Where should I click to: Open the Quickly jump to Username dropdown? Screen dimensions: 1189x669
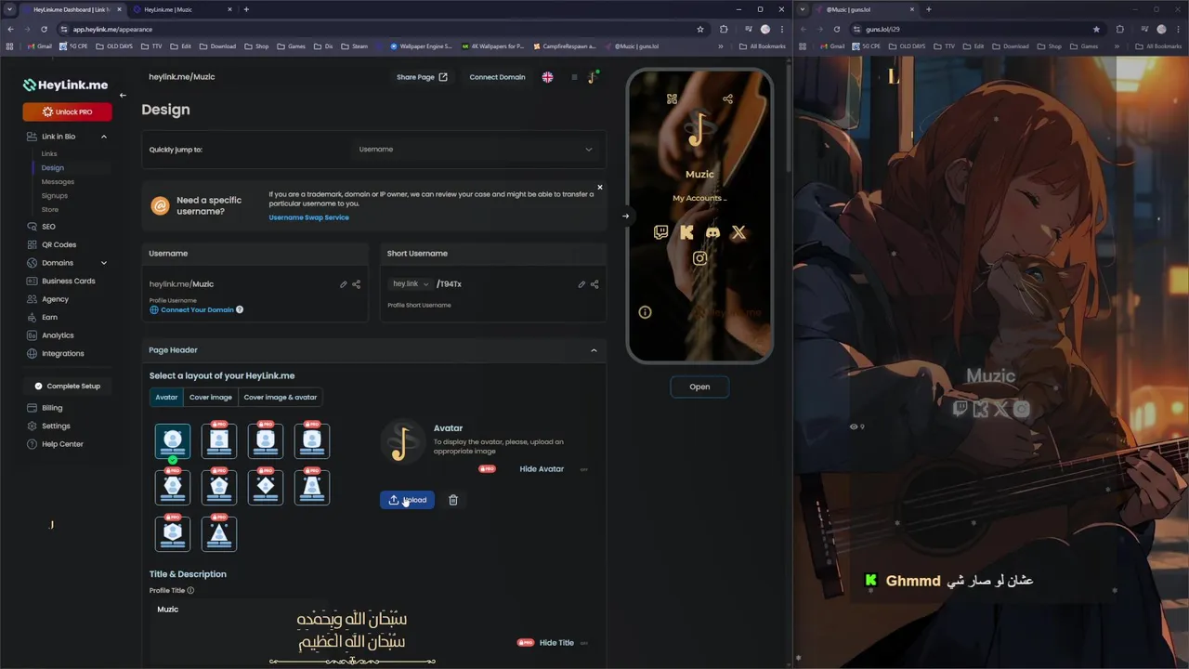(x=475, y=150)
